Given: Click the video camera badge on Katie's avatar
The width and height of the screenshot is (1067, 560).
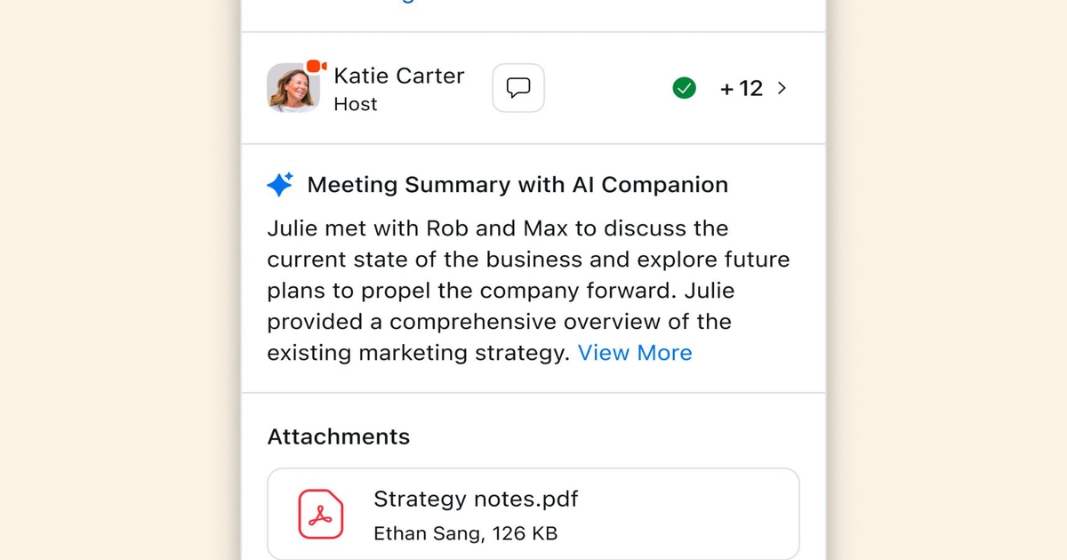Looking at the screenshot, I should [x=315, y=65].
